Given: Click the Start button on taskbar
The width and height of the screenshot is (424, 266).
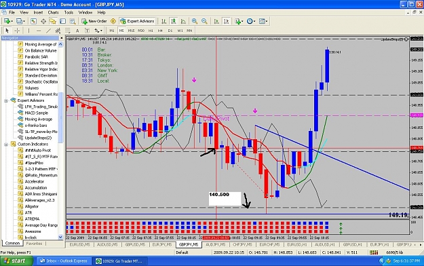Looking at the screenshot, I should pyautogui.click(x=16, y=261).
